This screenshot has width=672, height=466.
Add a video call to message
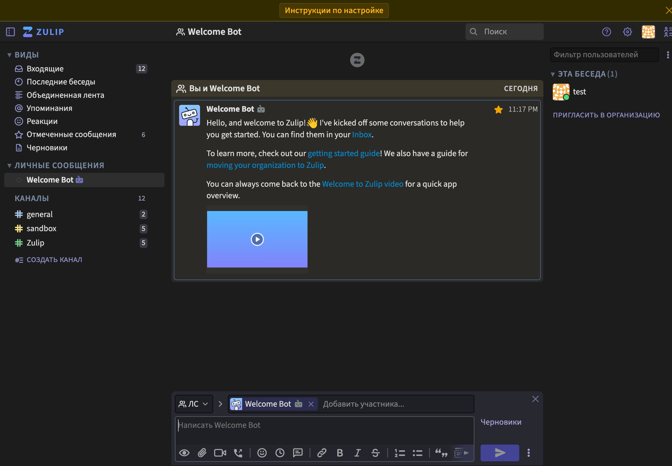pyautogui.click(x=220, y=453)
